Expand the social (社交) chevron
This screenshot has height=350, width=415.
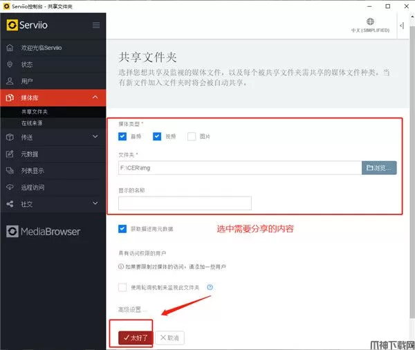(95, 203)
